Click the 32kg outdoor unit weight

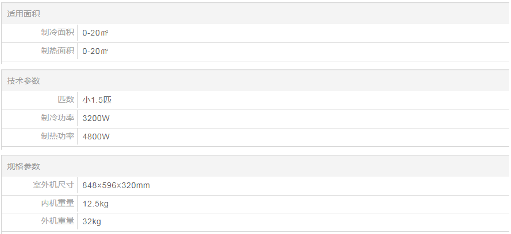click(x=92, y=222)
